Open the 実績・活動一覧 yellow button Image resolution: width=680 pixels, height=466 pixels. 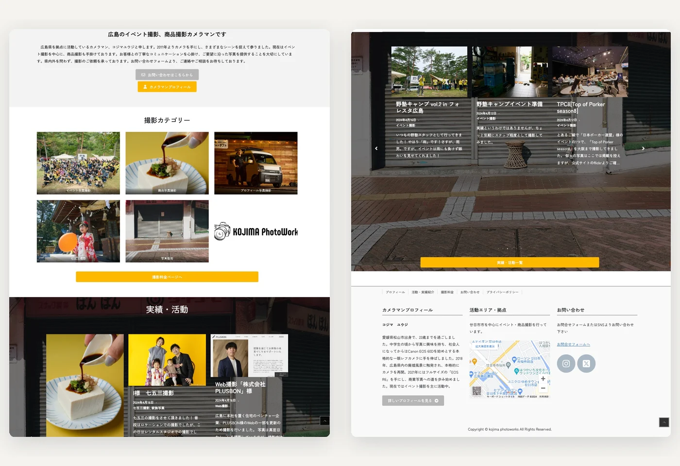click(510, 263)
